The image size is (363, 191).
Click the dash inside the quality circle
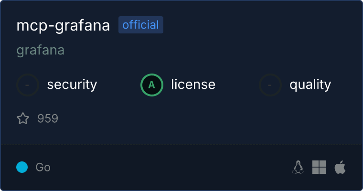pos(270,85)
